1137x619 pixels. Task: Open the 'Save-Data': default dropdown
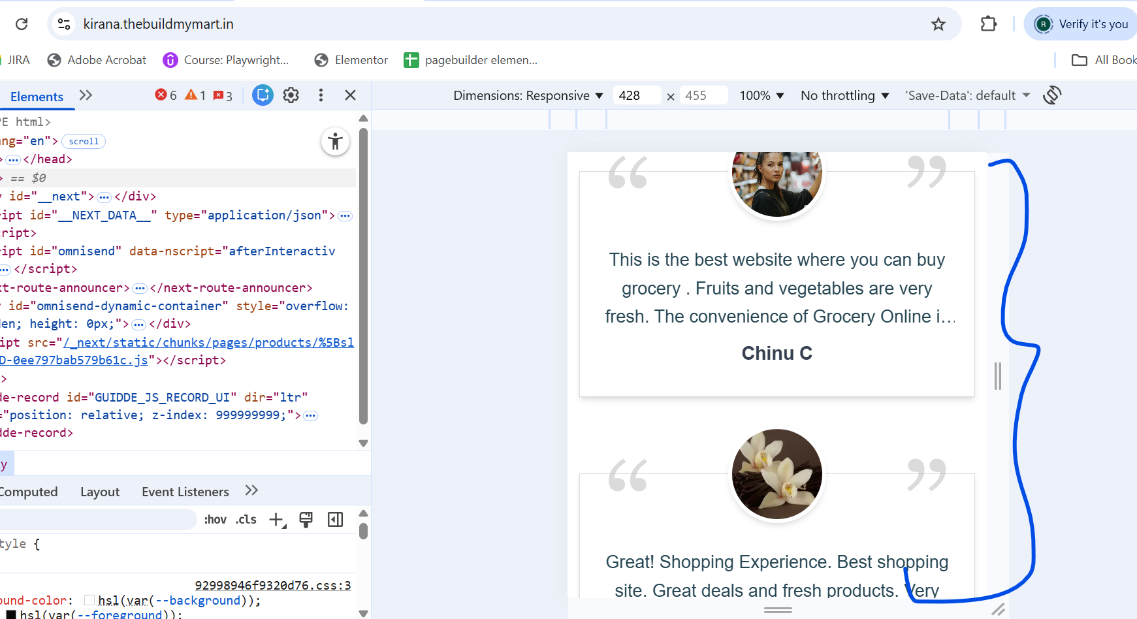(x=967, y=95)
